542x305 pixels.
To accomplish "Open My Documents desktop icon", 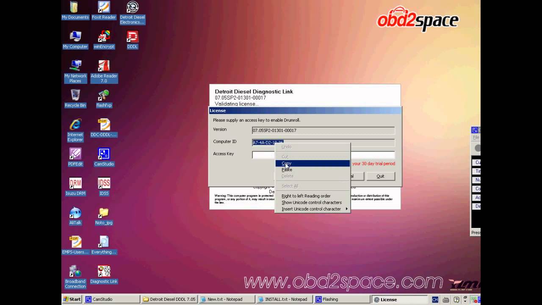I will tap(75, 11).
